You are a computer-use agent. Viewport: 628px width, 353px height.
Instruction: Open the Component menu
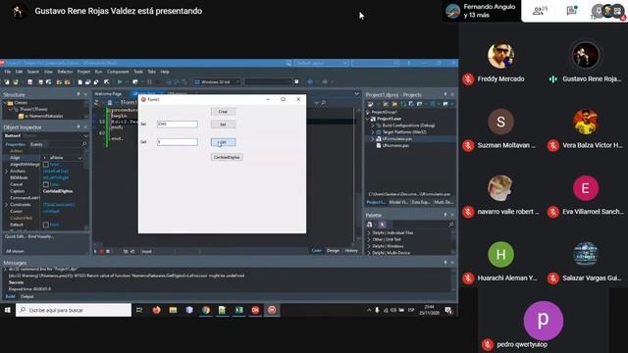118,72
